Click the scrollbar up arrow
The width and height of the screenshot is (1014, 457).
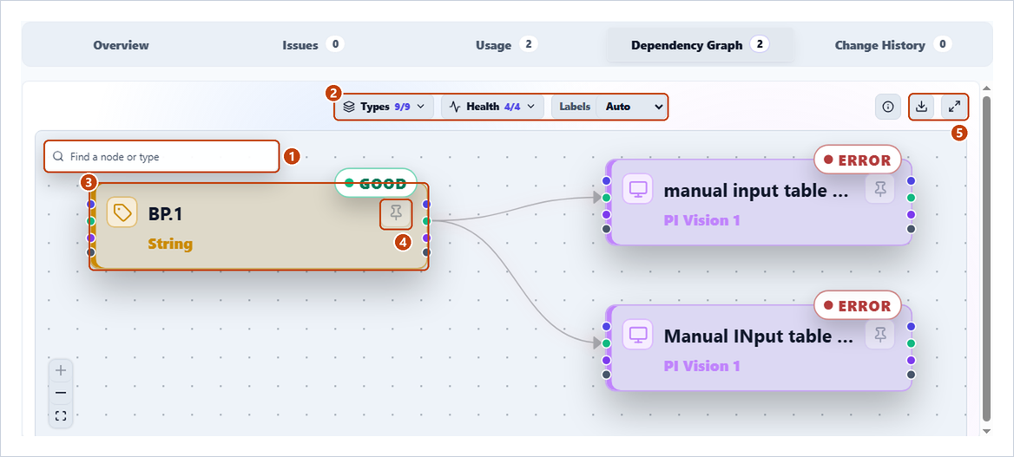986,88
